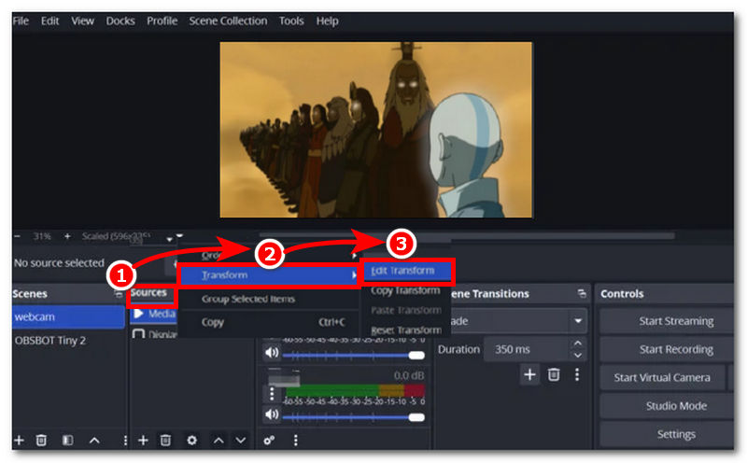This screenshot has height=463, width=747.
Task: Open the Help menu
Action: pos(327,21)
